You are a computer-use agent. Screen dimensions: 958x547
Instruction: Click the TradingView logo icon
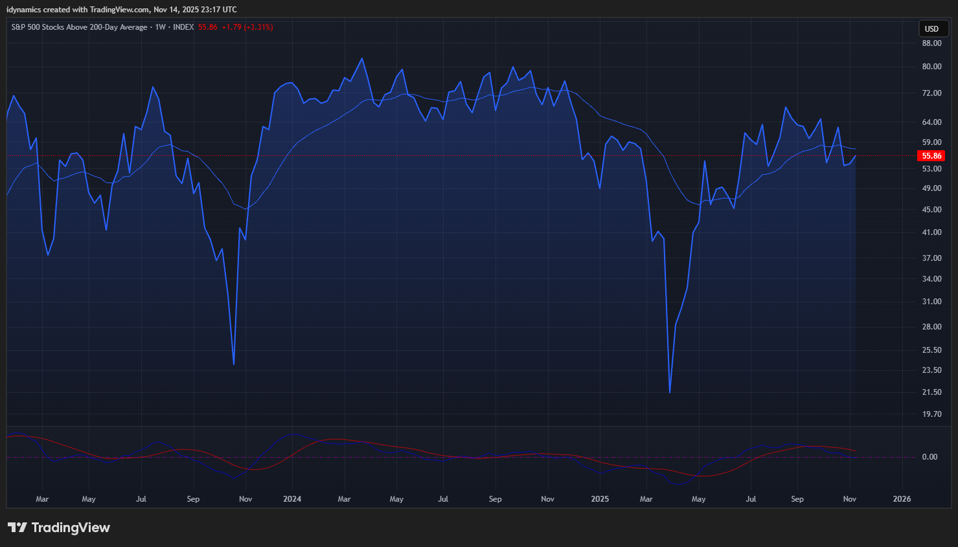pyautogui.click(x=17, y=528)
